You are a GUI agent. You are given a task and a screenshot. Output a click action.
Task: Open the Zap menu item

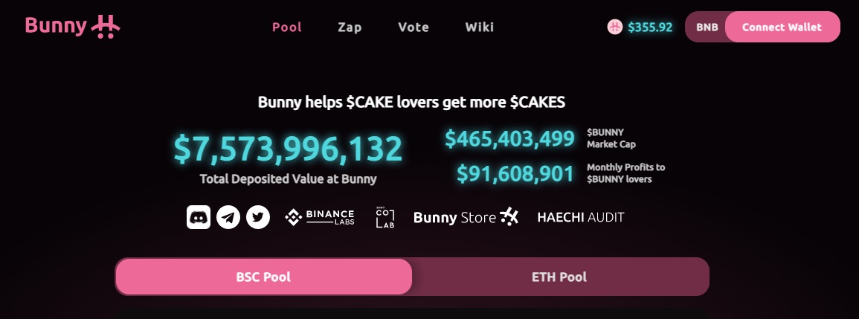(350, 27)
